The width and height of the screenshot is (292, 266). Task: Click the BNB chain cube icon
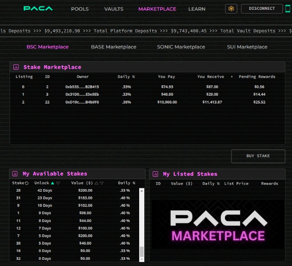(x=231, y=8)
